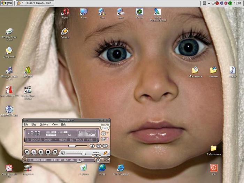Open the фильмы folder icon
Image resolution: width=244 pixels, height=183 pixels.
pyautogui.click(x=213, y=72)
